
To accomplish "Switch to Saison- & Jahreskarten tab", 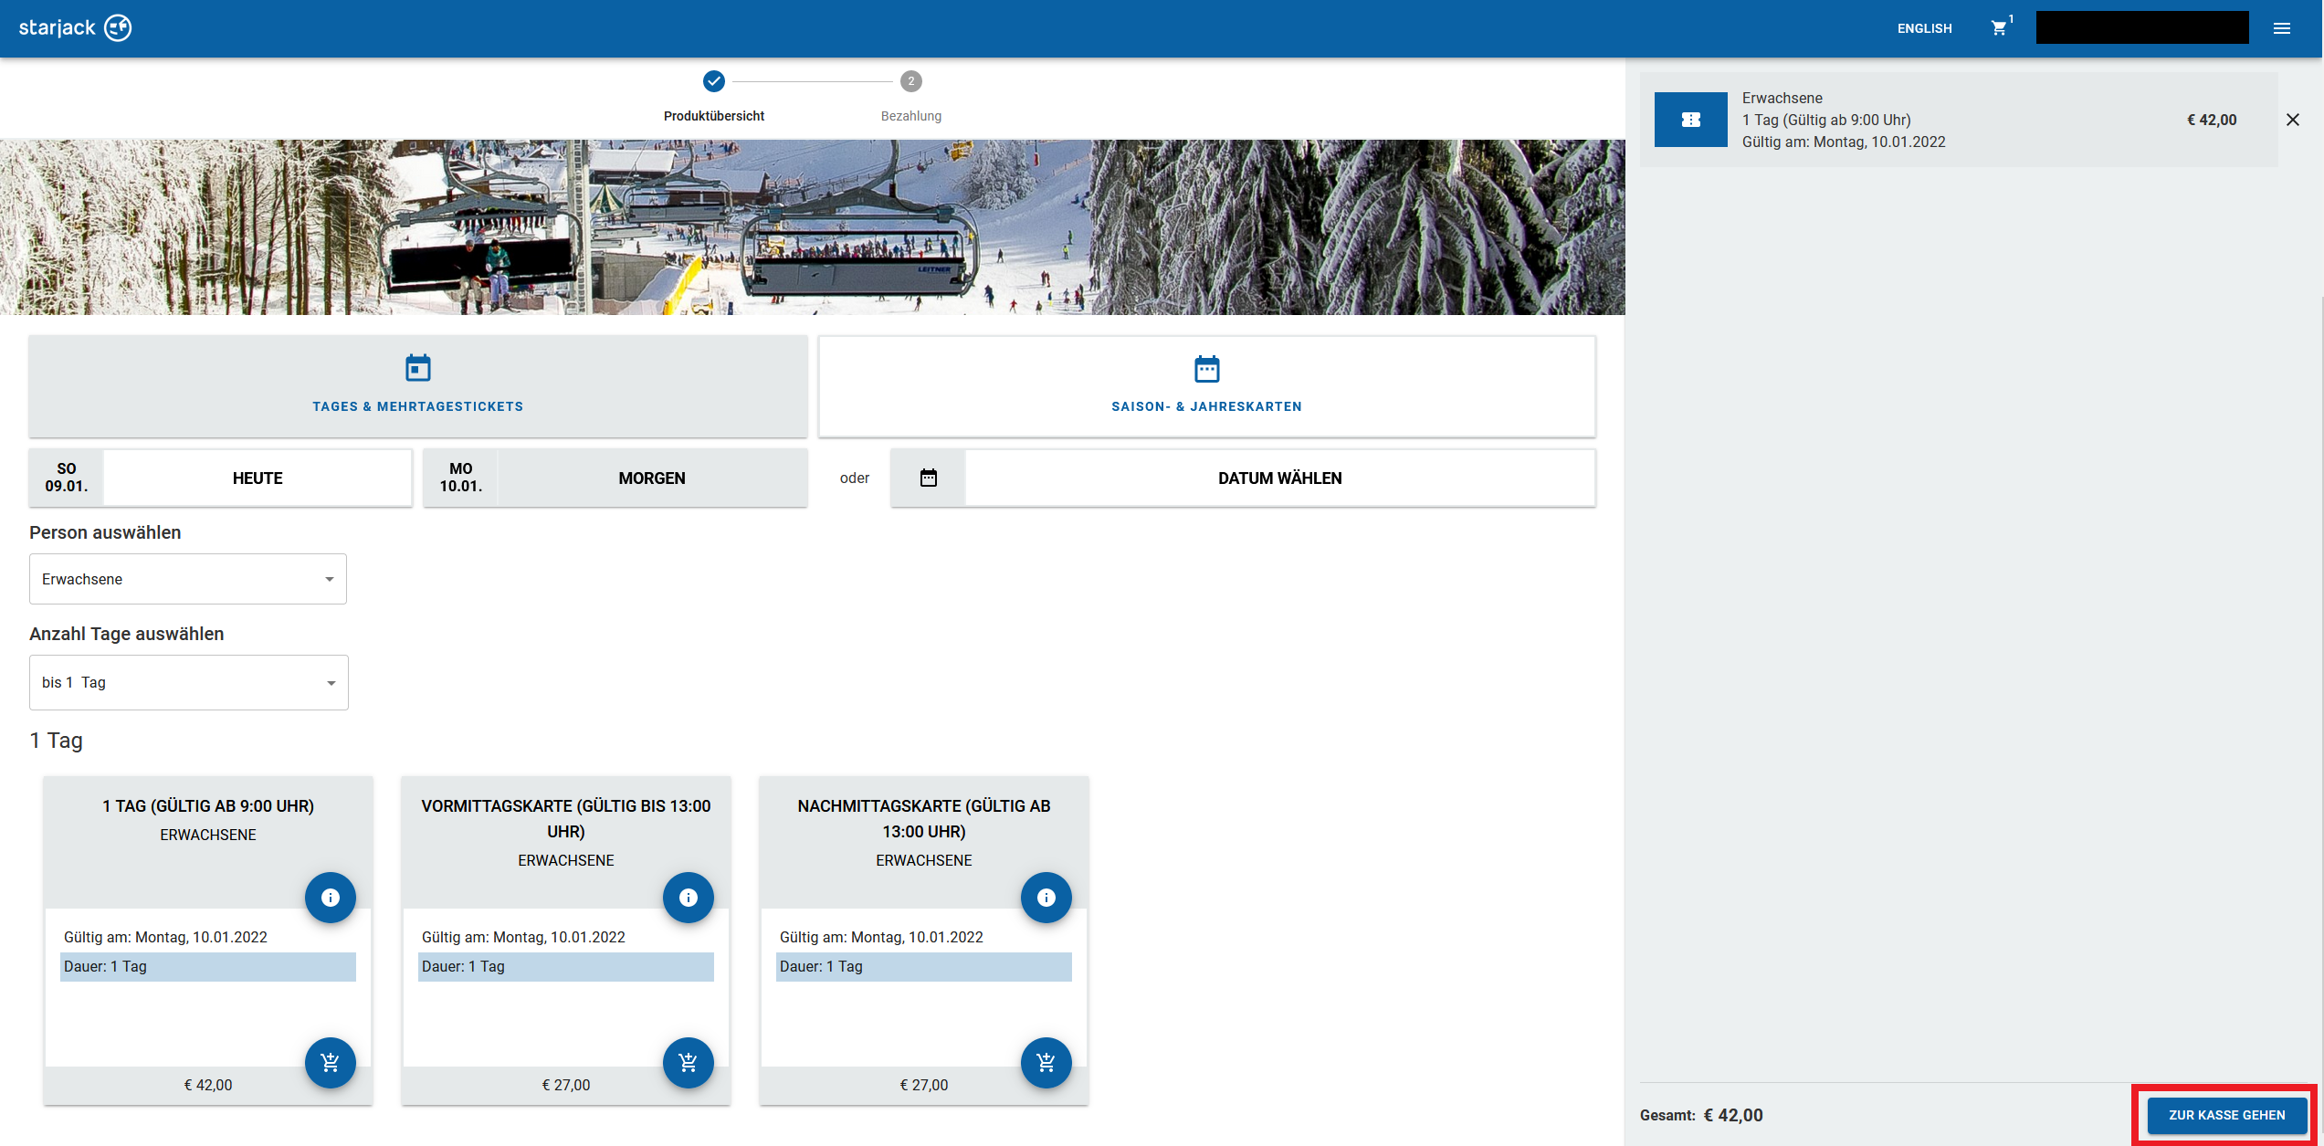I will click(1206, 385).
